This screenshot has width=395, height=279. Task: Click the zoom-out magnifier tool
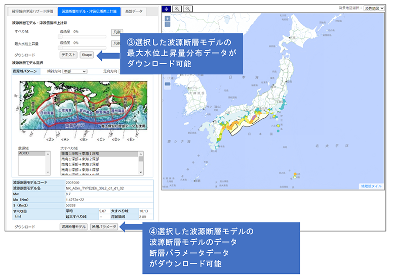187,9
